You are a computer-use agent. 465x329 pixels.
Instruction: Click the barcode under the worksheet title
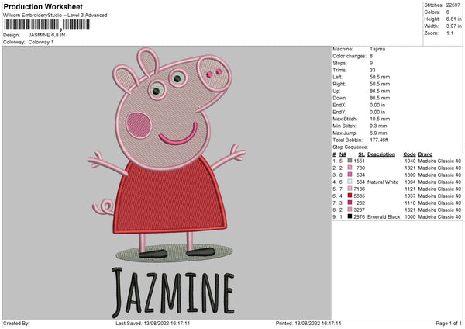pos(46,25)
